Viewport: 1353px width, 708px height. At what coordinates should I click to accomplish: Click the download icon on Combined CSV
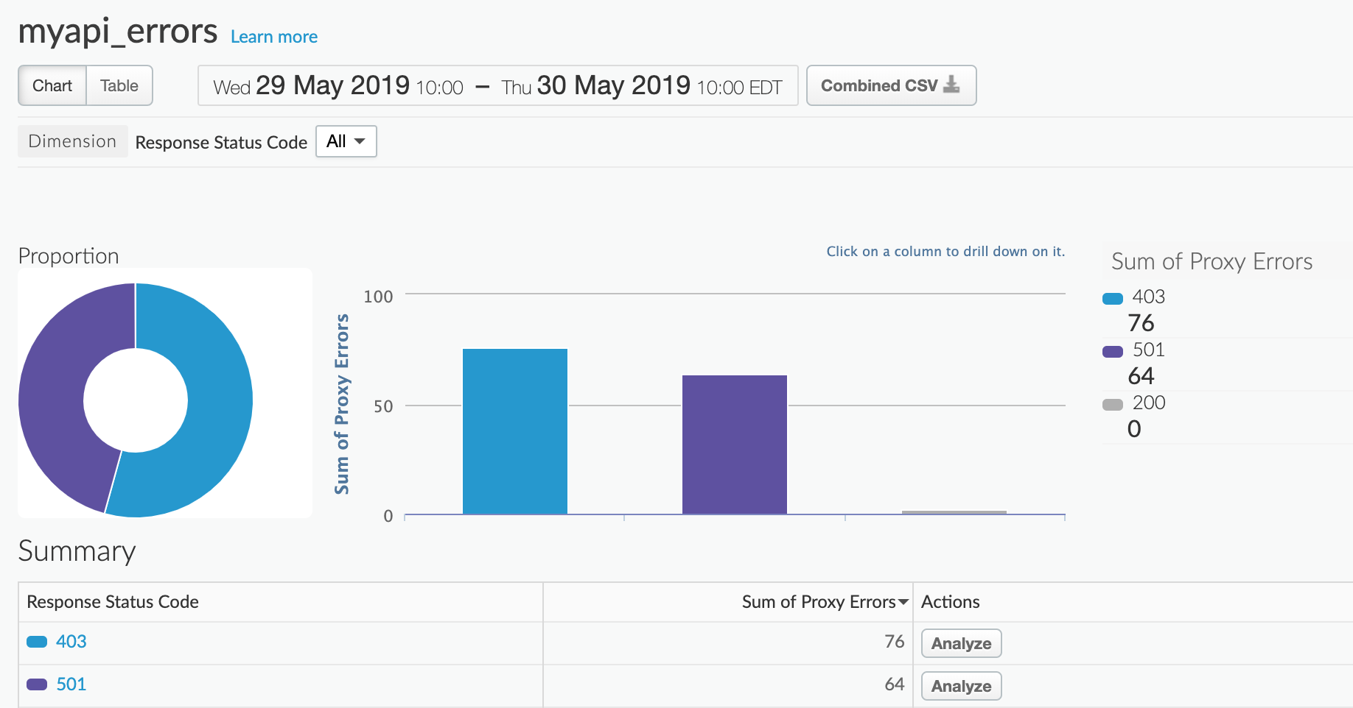pyautogui.click(x=951, y=85)
